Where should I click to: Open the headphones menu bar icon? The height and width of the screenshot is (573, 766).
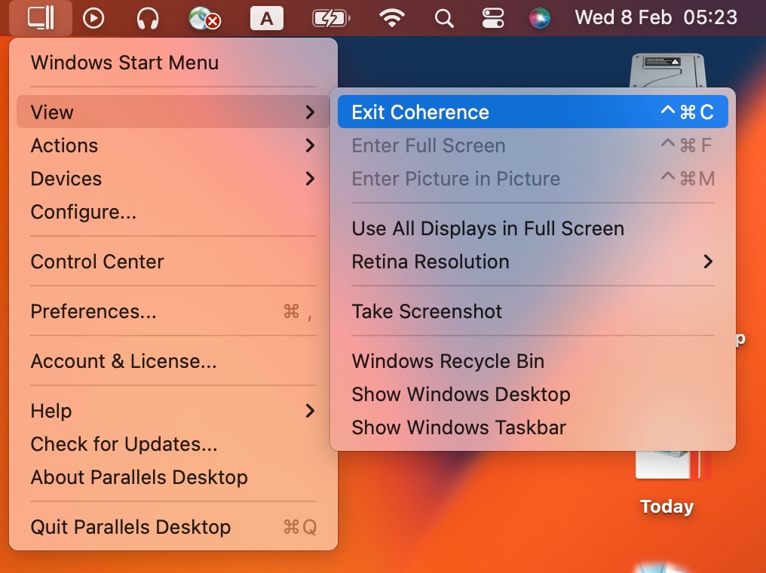coord(149,18)
